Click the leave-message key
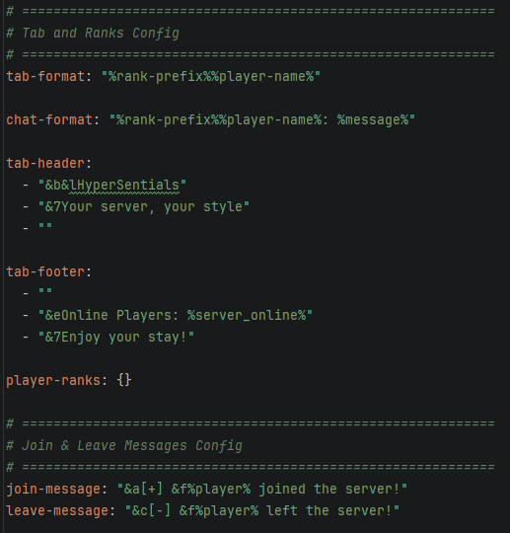 (57, 511)
